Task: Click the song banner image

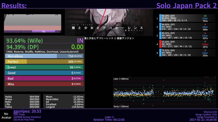Action: [x=109, y=23]
